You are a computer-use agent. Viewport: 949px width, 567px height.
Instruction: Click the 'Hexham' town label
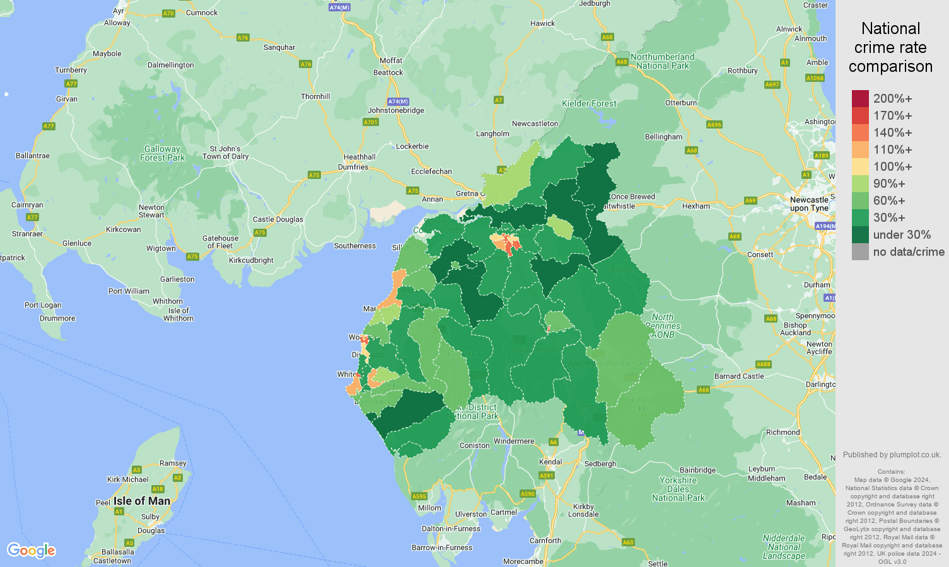point(696,206)
